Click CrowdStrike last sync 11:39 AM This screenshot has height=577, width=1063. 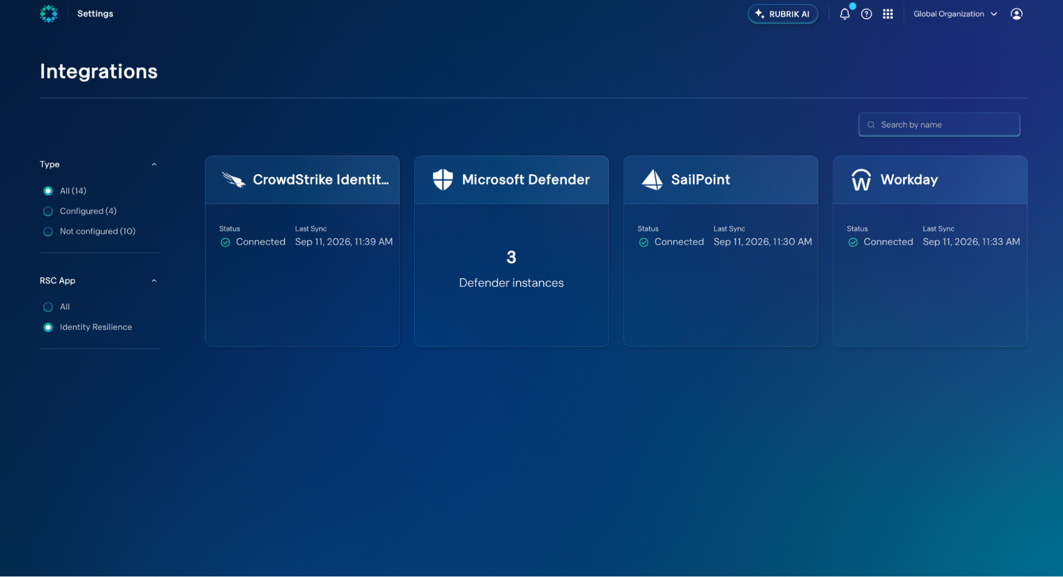(344, 242)
